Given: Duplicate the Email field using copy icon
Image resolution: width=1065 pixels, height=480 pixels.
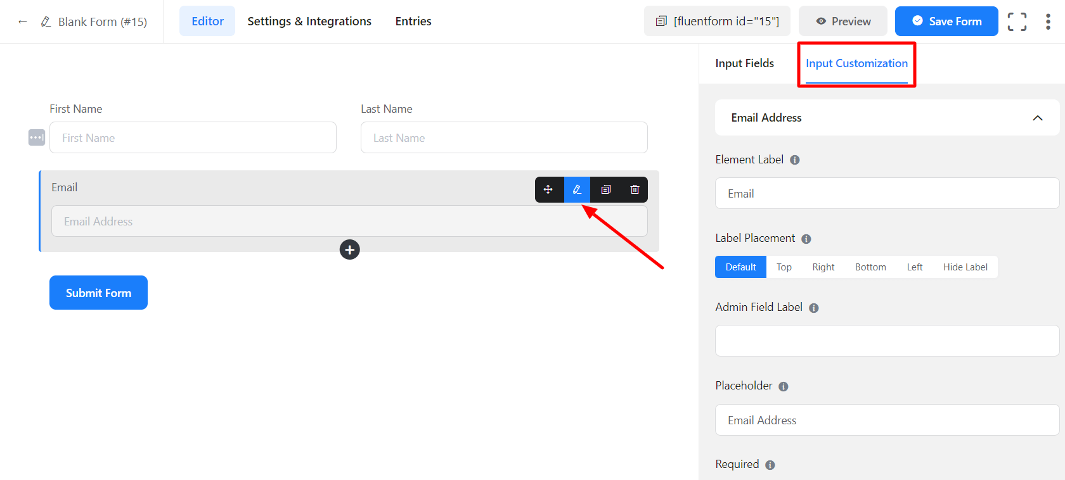Looking at the screenshot, I should (x=606, y=189).
